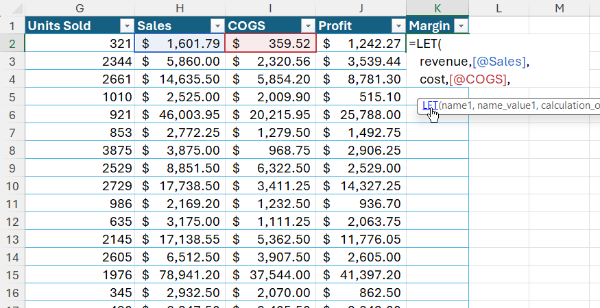Click Sales cell showing 3,875.00

(x=180, y=151)
